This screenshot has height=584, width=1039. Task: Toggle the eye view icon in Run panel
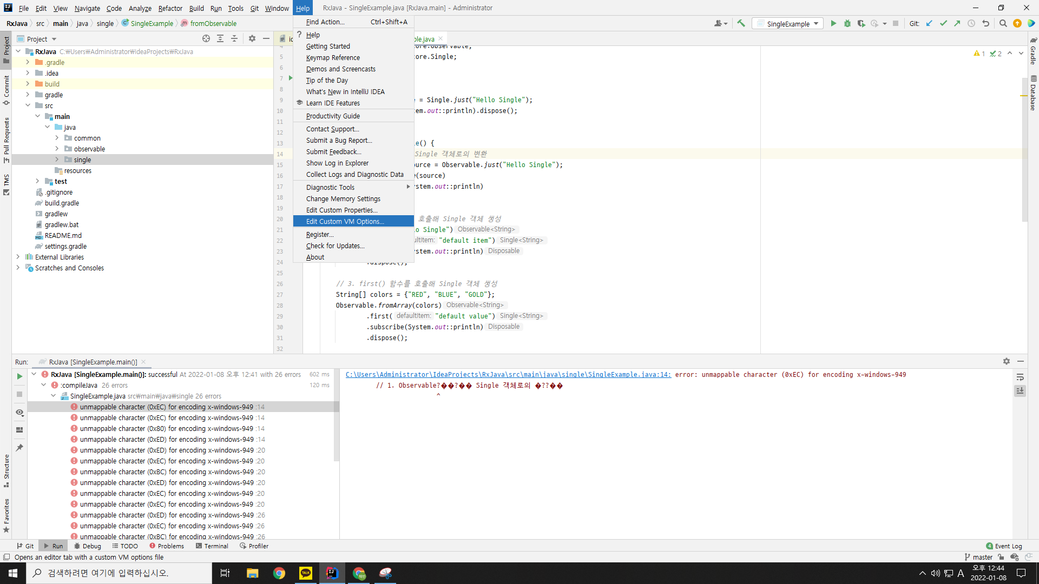(x=19, y=413)
